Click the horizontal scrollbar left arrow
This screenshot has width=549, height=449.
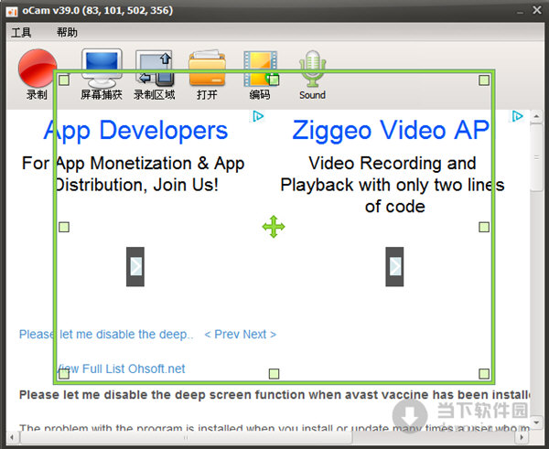(x=13, y=437)
